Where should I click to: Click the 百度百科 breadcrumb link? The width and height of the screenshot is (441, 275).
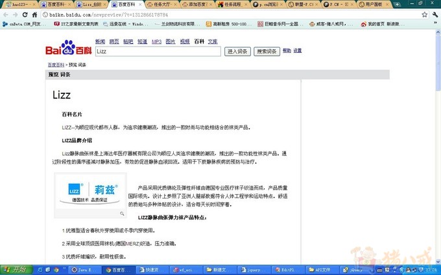pos(56,65)
